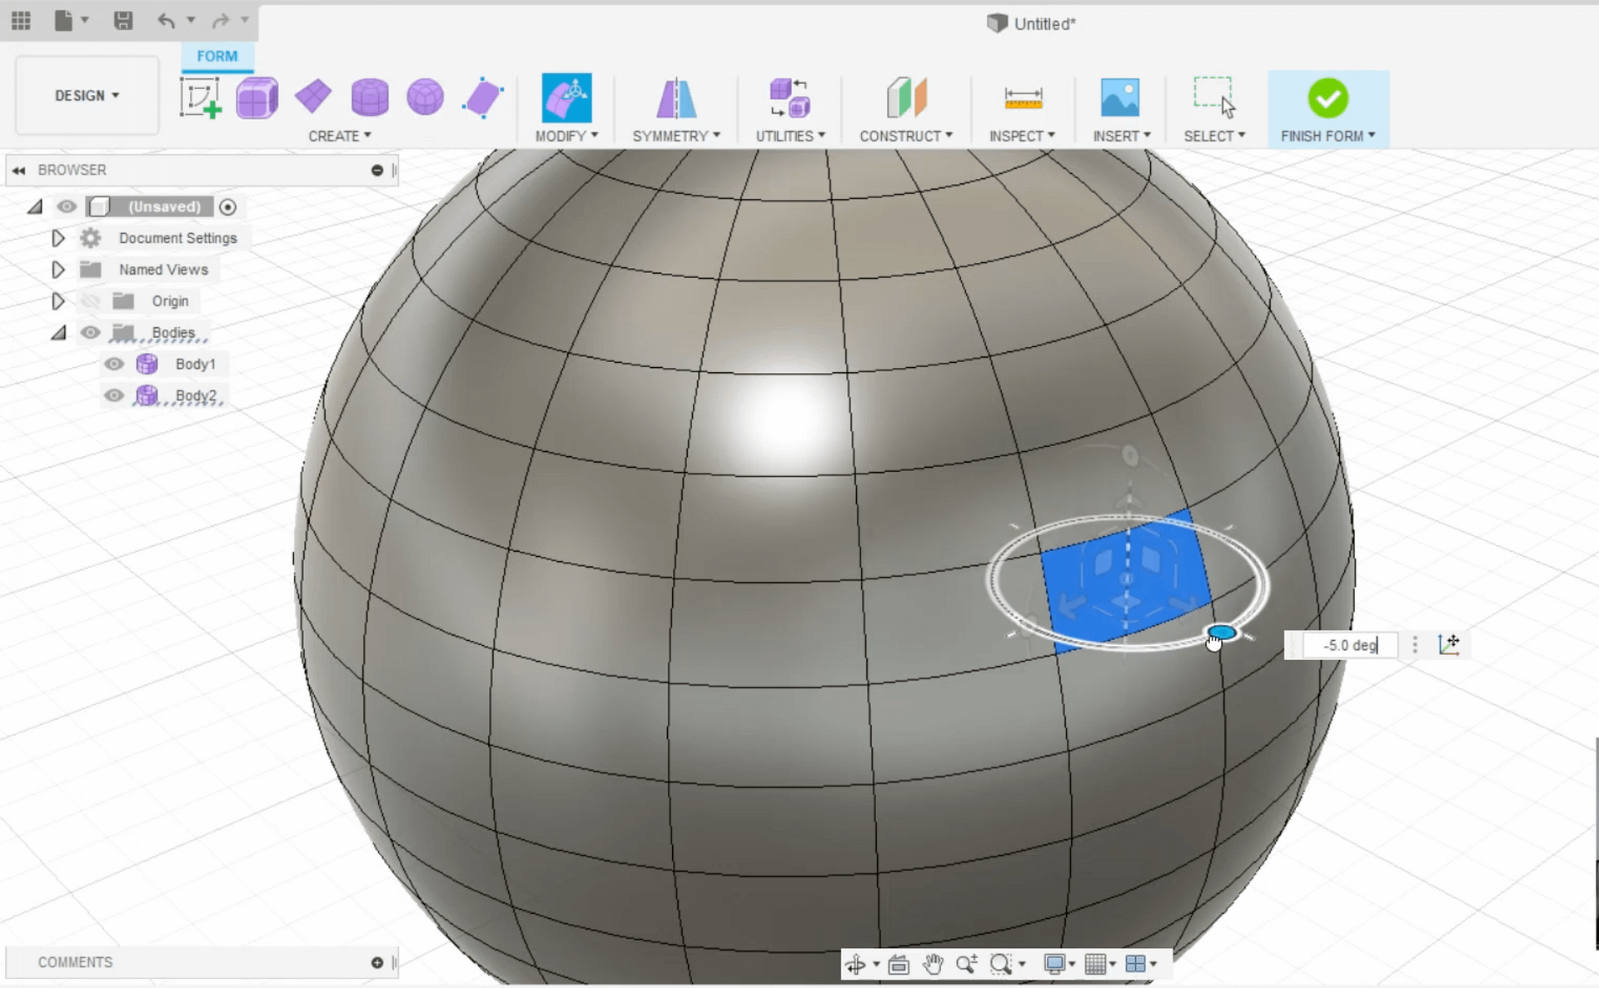Image resolution: width=1599 pixels, height=988 pixels.
Task: Click the Finish Form green checkmark
Action: 1328,98
